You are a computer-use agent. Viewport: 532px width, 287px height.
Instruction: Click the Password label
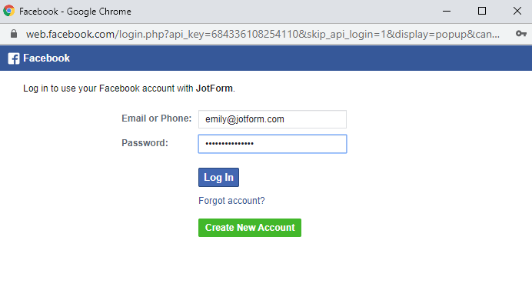tap(145, 143)
